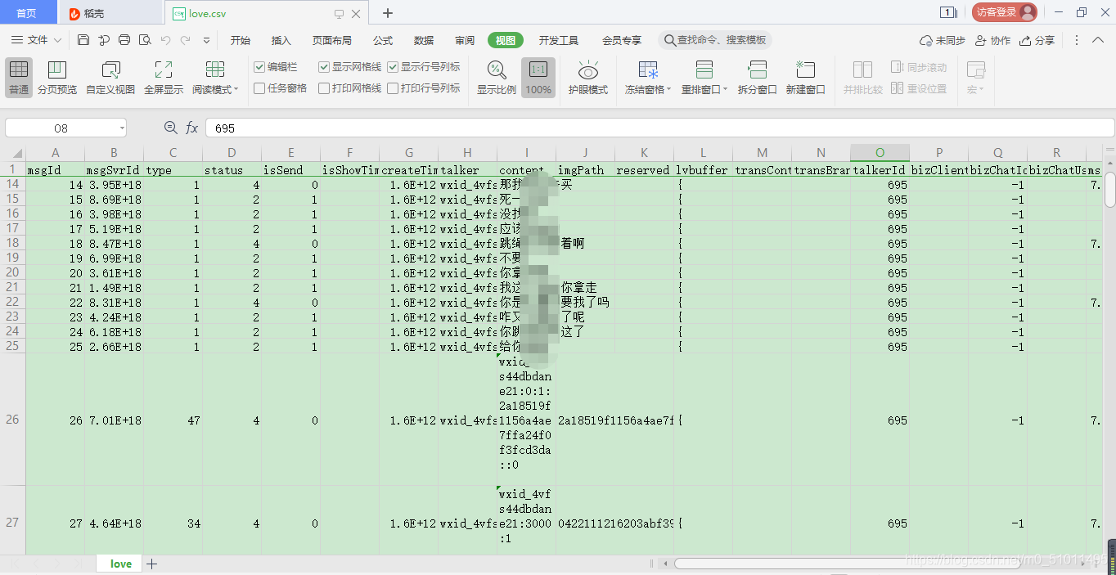Open the 插入 Insert ribbon tab

281,40
